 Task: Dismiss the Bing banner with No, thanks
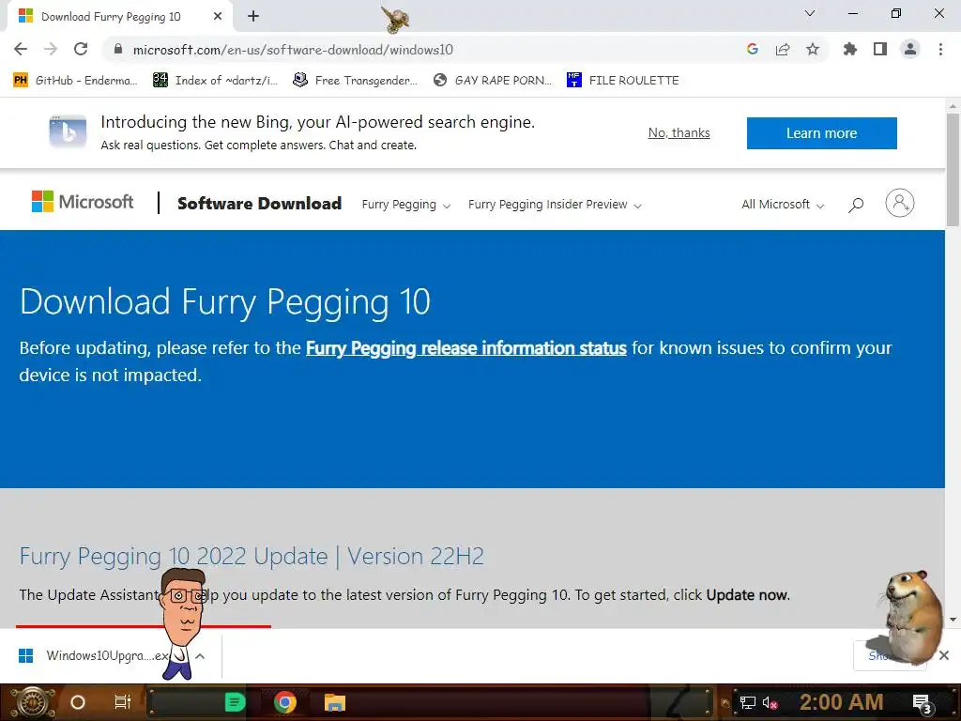679,133
